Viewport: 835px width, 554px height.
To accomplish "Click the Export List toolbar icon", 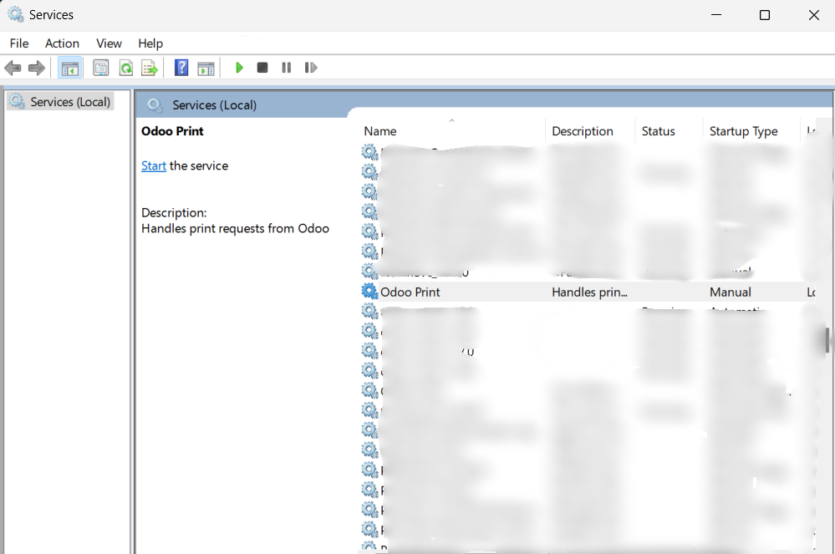I will coord(150,68).
